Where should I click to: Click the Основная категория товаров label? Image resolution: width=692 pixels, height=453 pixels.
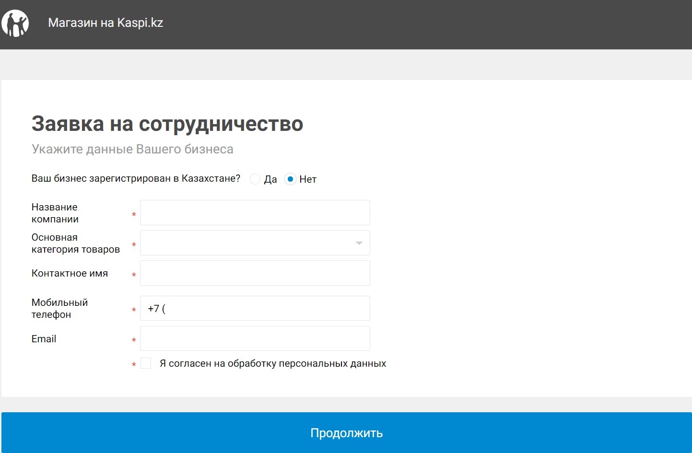point(76,243)
